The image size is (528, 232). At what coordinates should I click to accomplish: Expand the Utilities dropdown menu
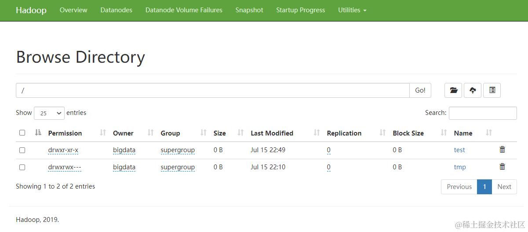click(352, 10)
